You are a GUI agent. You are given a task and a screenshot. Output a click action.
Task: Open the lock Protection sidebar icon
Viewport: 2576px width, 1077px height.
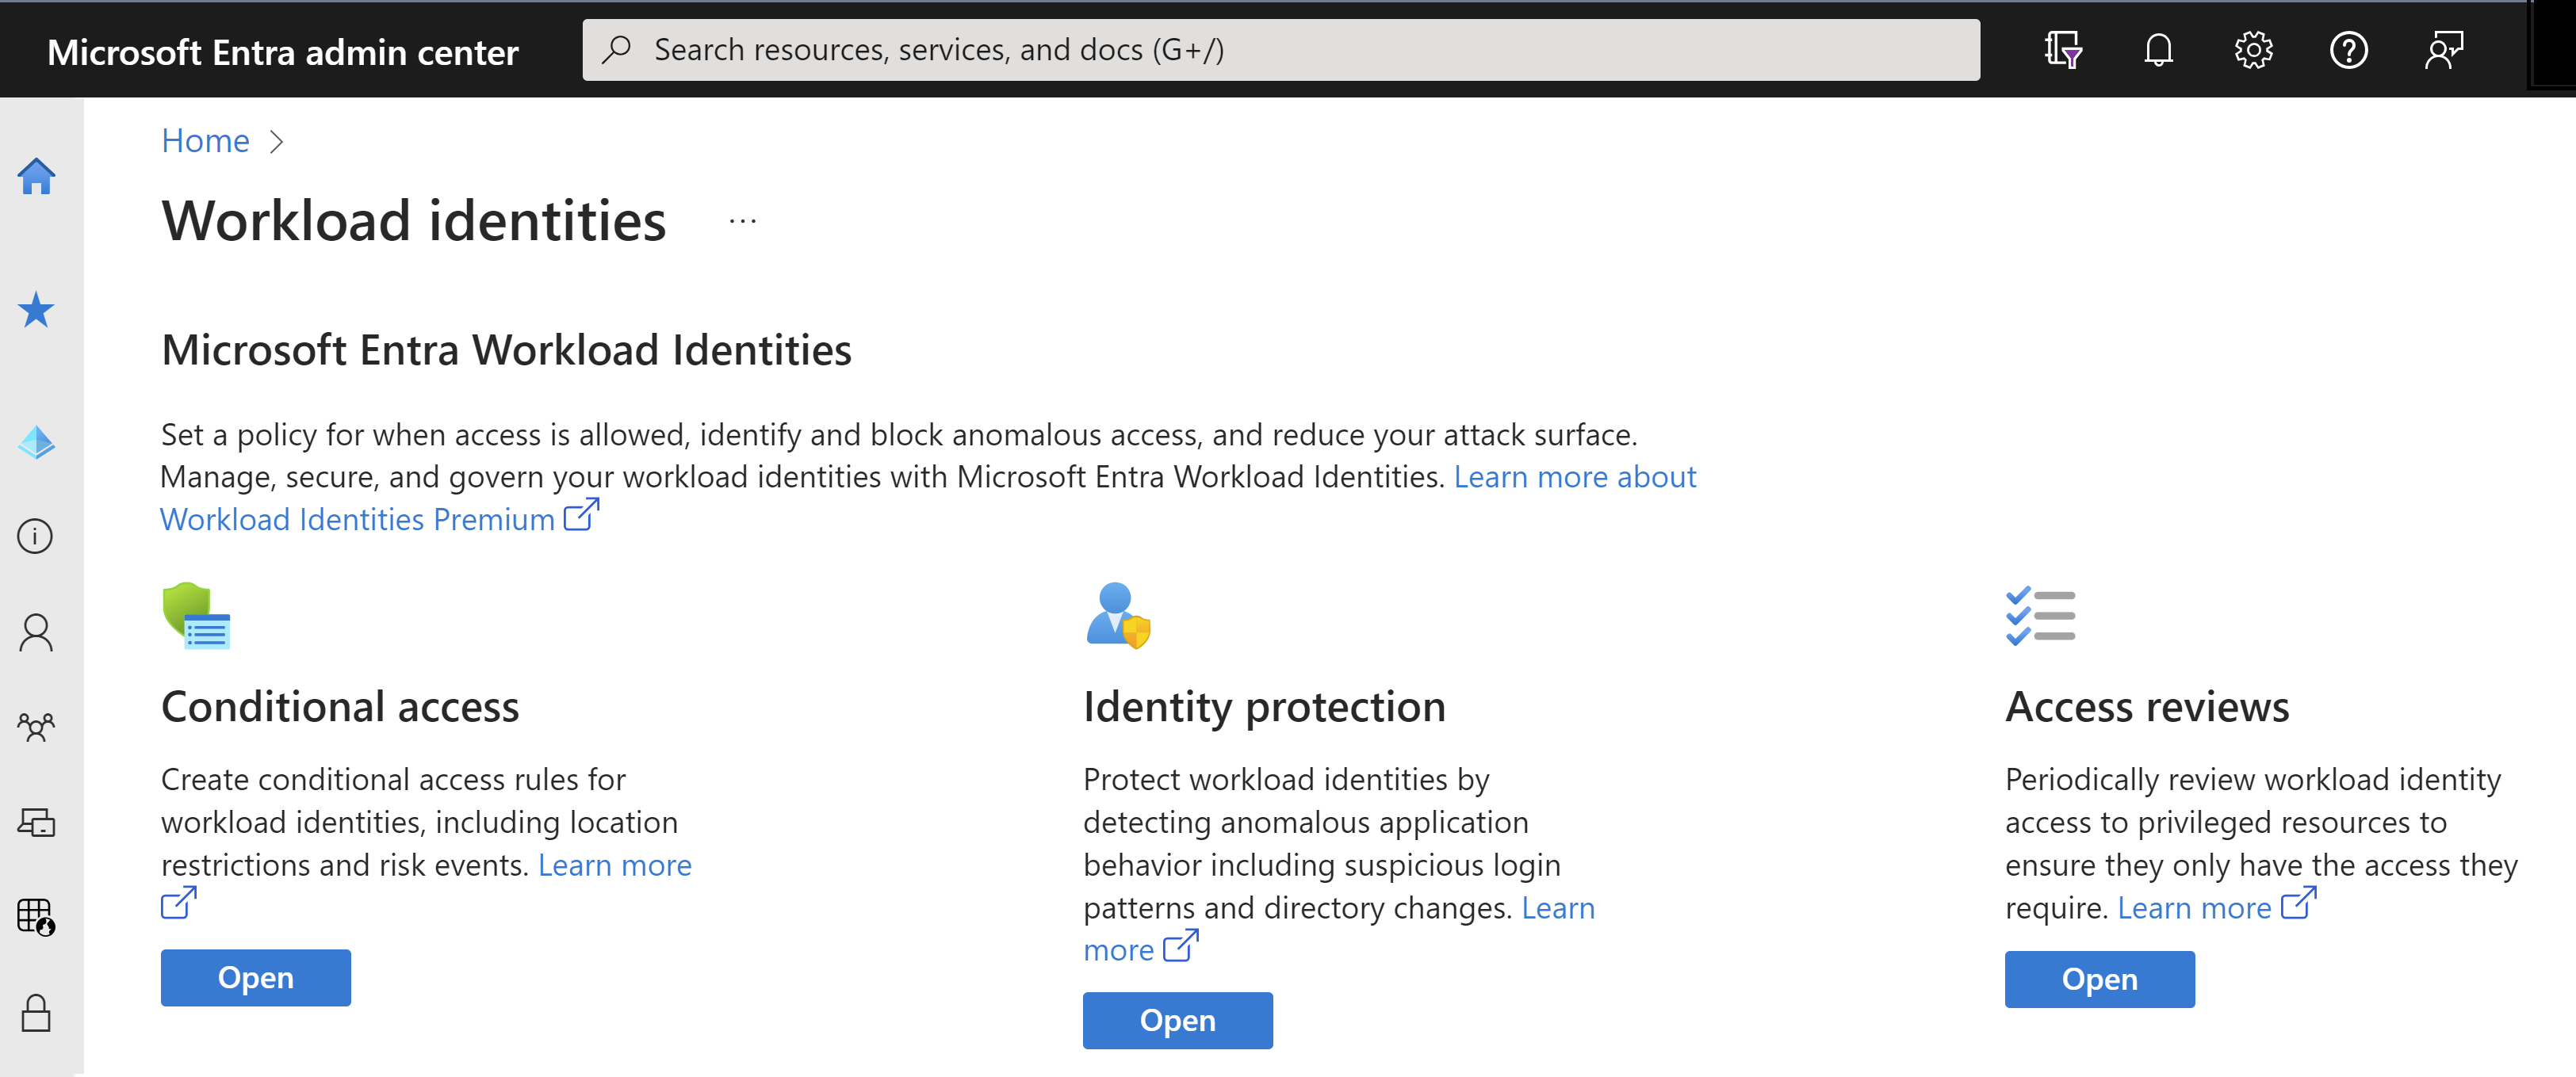click(x=36, y=1012)
